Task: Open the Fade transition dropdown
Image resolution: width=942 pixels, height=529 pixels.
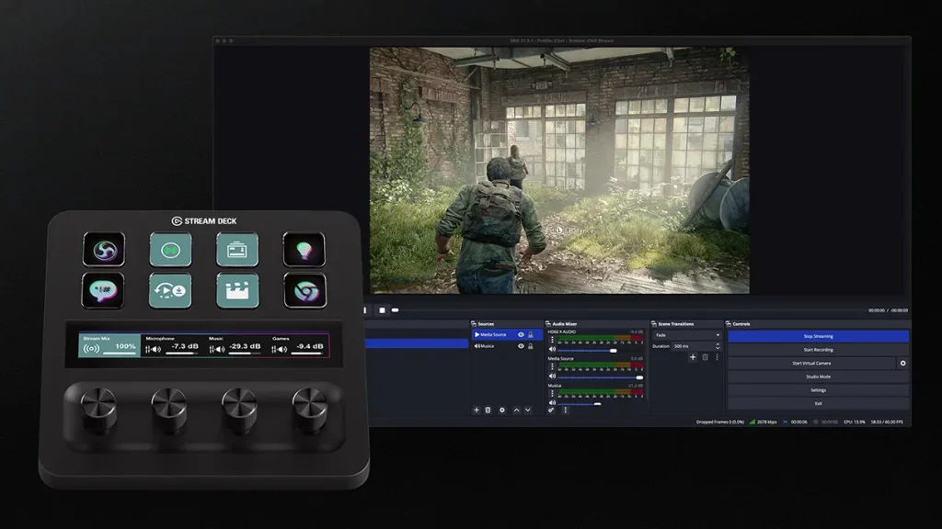Action: [x=687, y=335]
